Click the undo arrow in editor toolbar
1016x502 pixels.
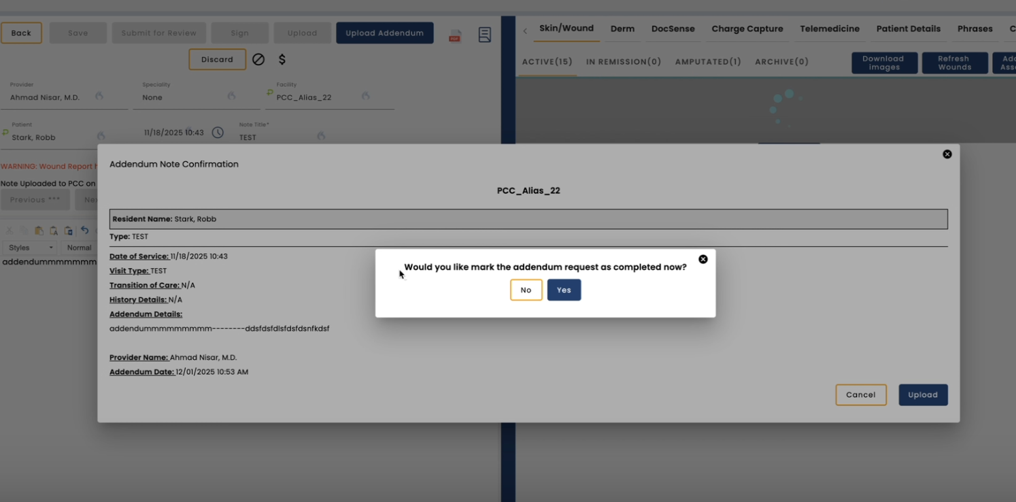[85, 231]
